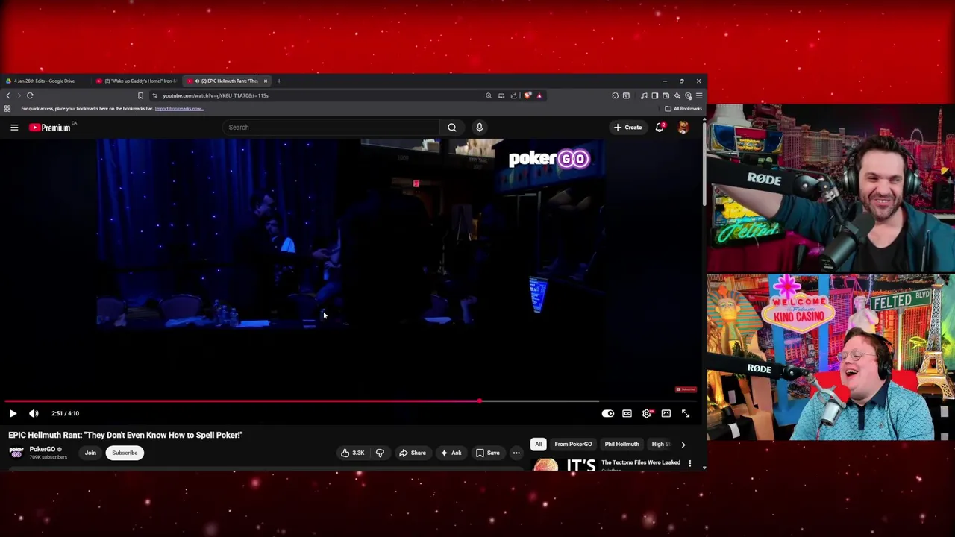Image resolution: width=955 pixels, height=537 pixels.
Task: Open the YouTube guide hamburger menu
Action: click(x=14, y=128)
